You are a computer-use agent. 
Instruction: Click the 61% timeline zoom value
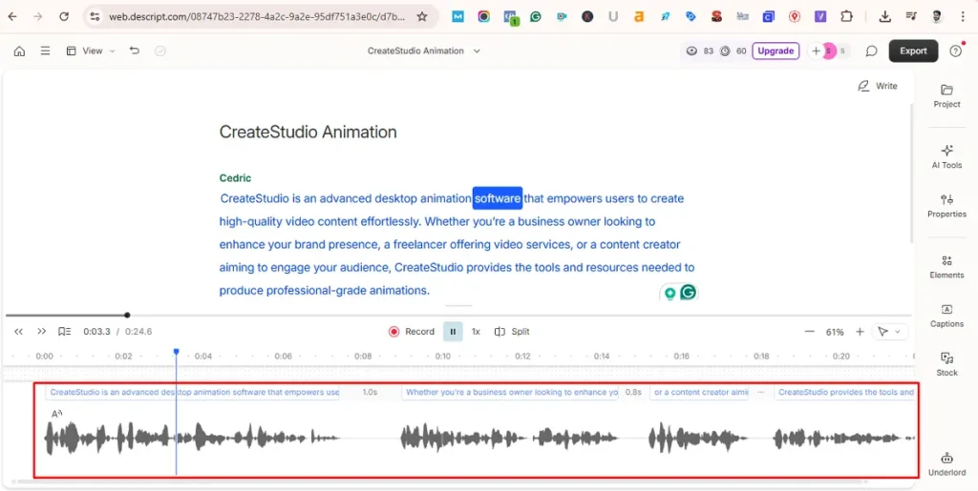click(x=835, y=333)
